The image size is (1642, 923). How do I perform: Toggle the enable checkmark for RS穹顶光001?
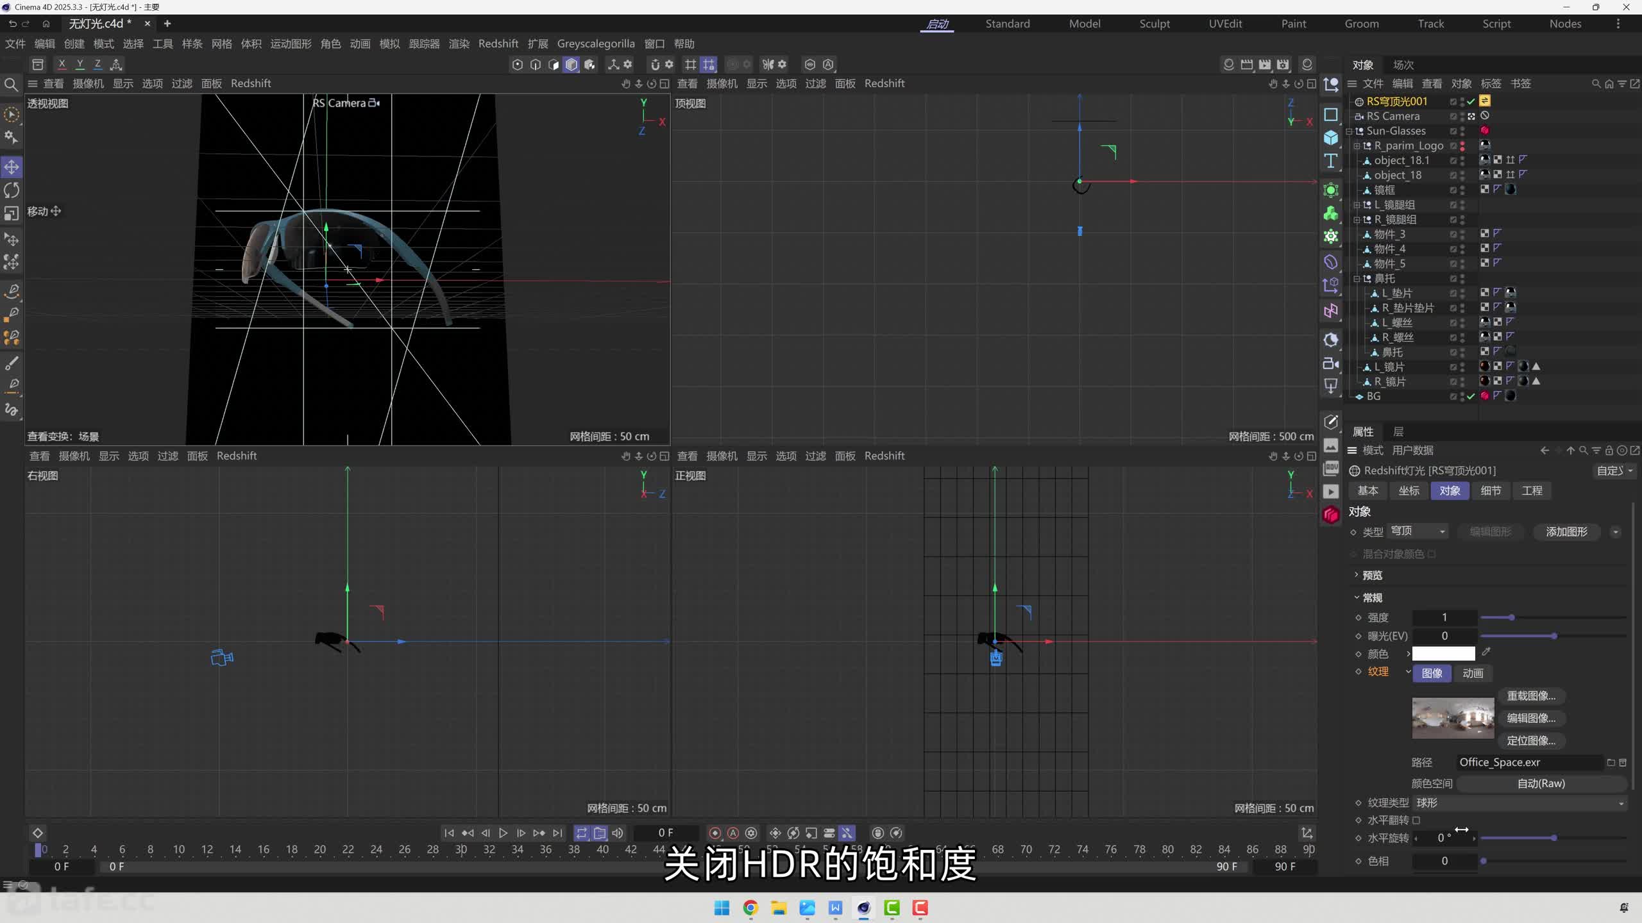point(1471,101)
